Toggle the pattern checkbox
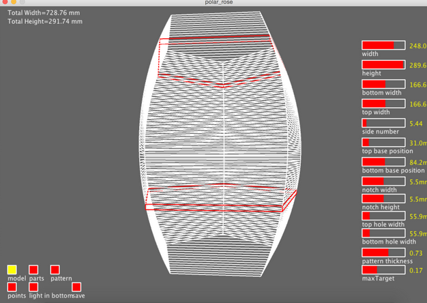Image resolution: width=427 pixels, height=303 pixels. [x=55, y=270]
